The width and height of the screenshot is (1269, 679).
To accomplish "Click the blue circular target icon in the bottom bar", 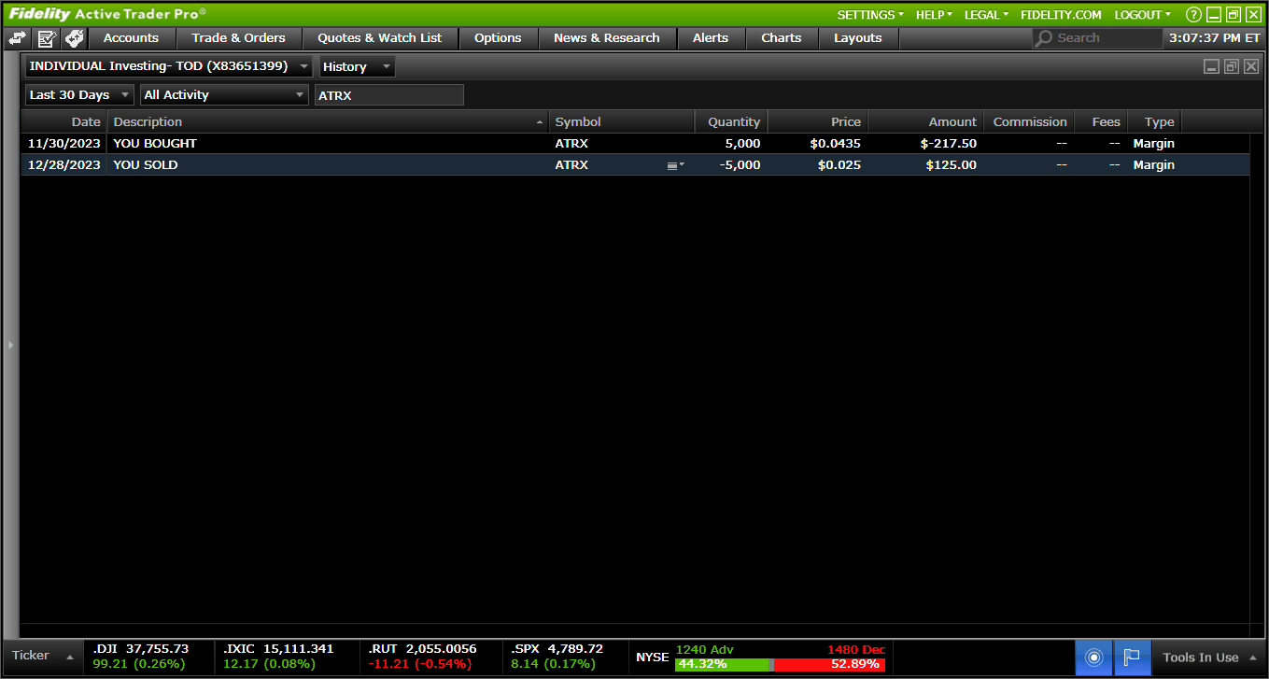I will [x=1094, y=658].
